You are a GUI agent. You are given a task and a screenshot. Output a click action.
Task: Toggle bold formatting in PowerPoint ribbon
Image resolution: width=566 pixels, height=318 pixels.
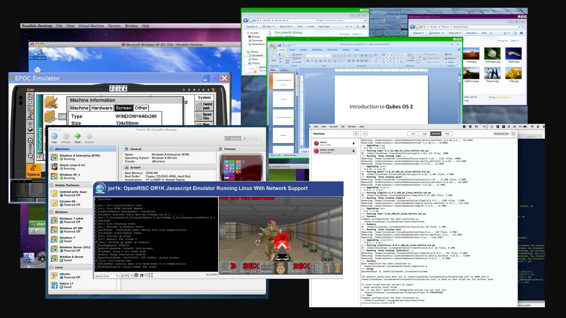pyautogui.click(x=308, y=61)
